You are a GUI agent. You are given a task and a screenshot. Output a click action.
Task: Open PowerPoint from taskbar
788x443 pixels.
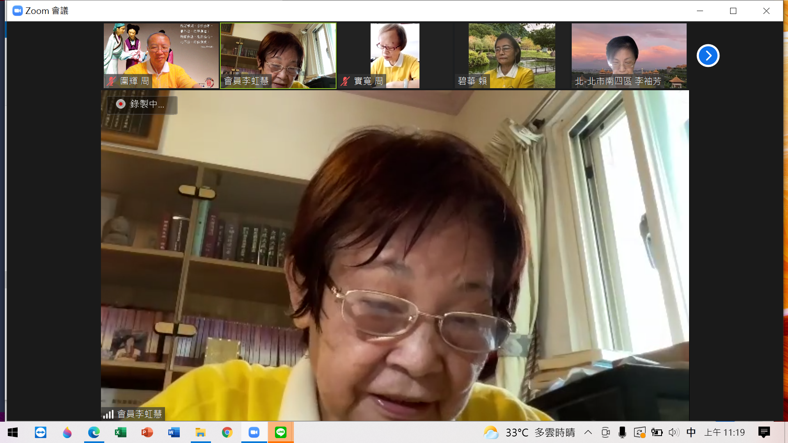tap(147, 432)
